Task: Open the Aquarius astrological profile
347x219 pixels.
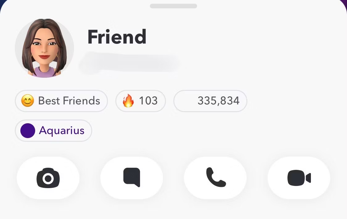Action: click(53, 131)
